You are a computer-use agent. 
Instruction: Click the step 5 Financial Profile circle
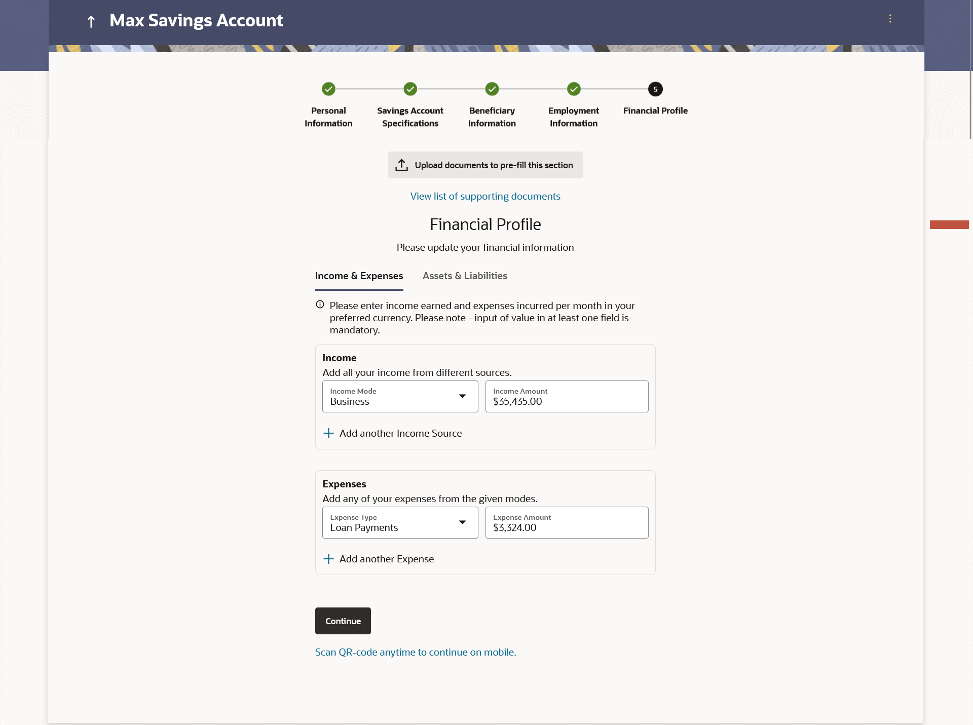655,89
